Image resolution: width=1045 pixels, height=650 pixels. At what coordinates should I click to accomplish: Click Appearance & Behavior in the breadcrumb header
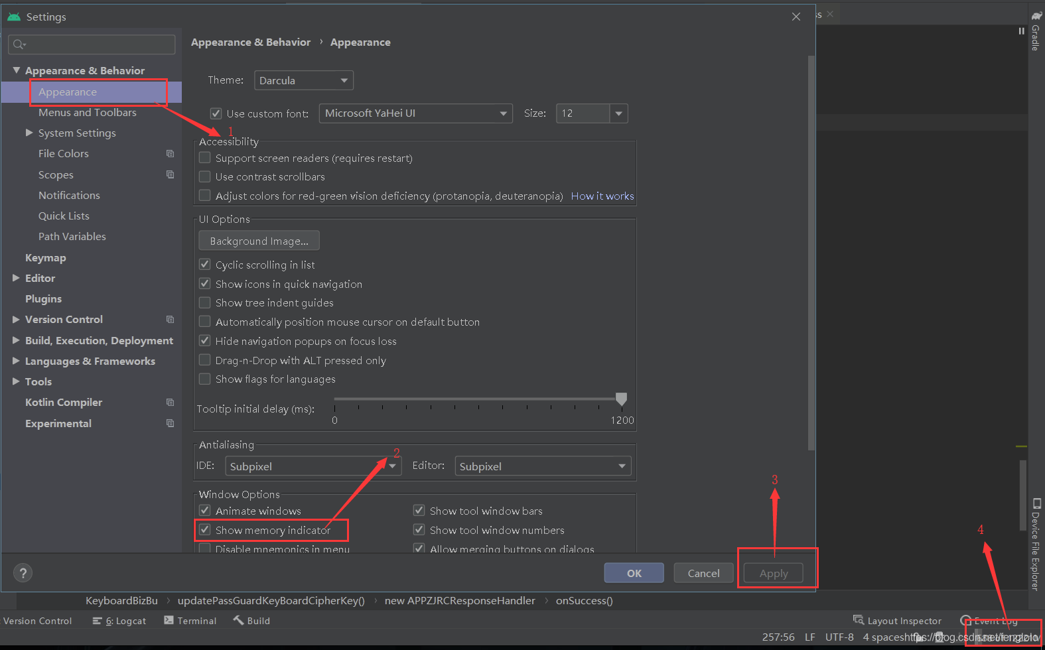[251, 42]
